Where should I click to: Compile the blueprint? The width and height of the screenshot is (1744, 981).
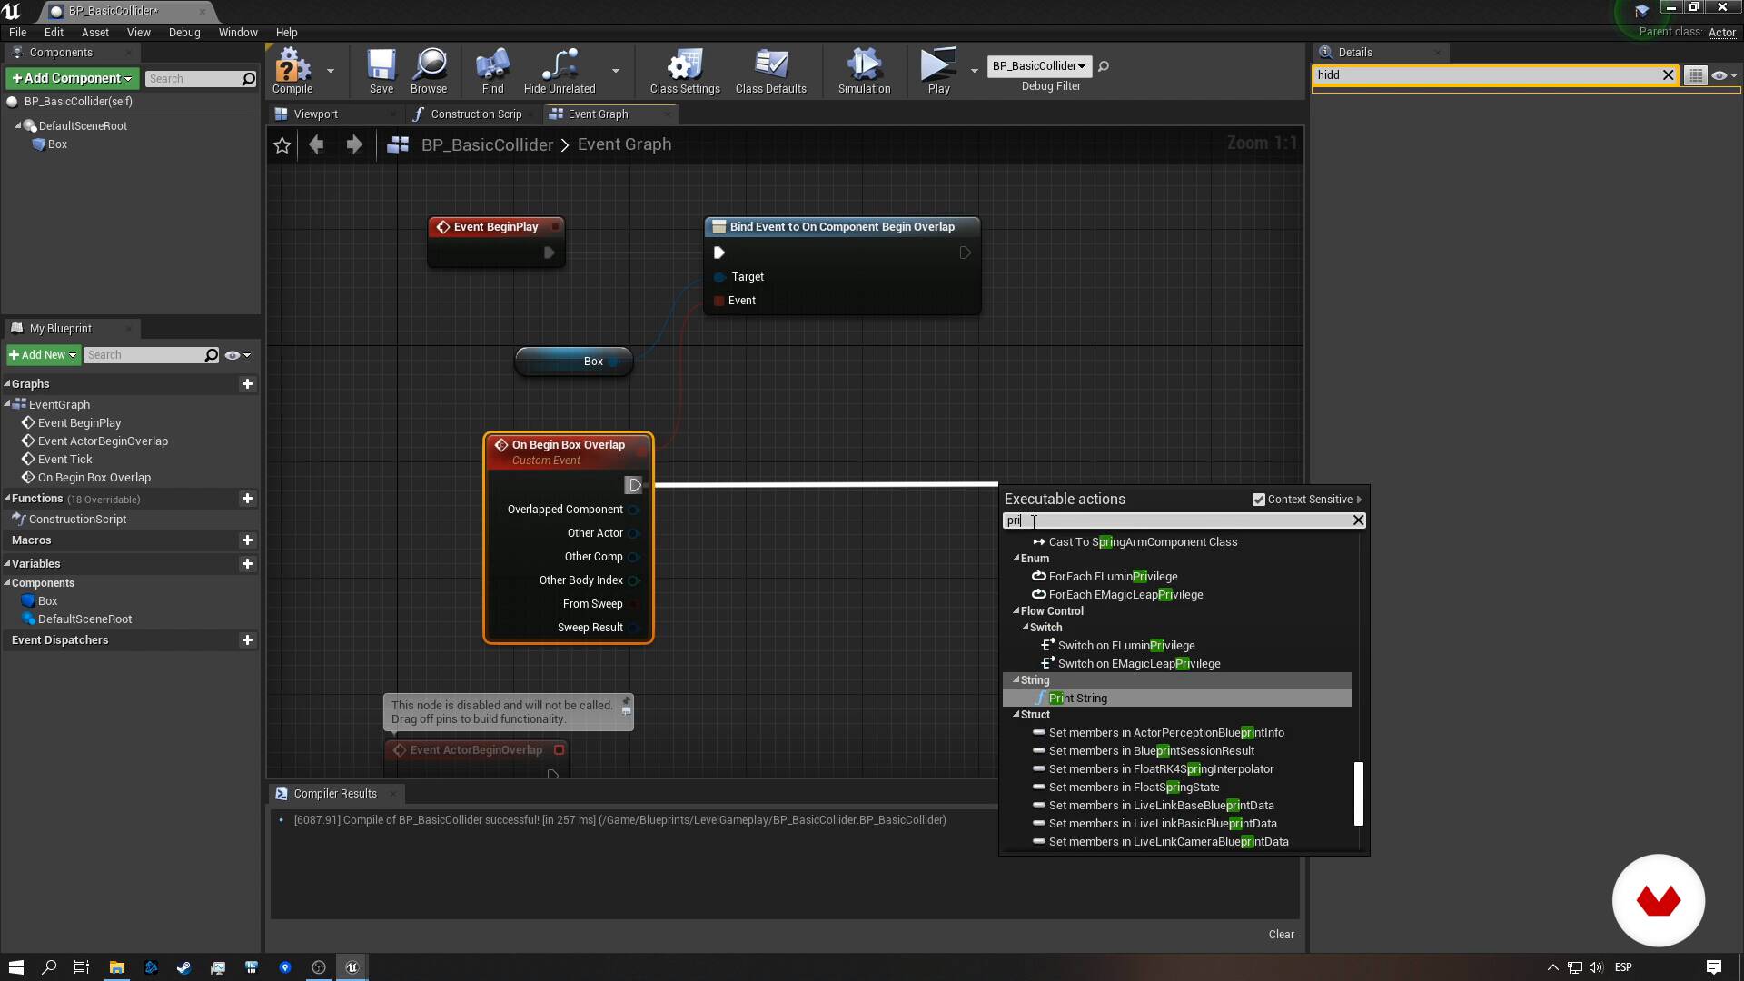pos(292,71)
